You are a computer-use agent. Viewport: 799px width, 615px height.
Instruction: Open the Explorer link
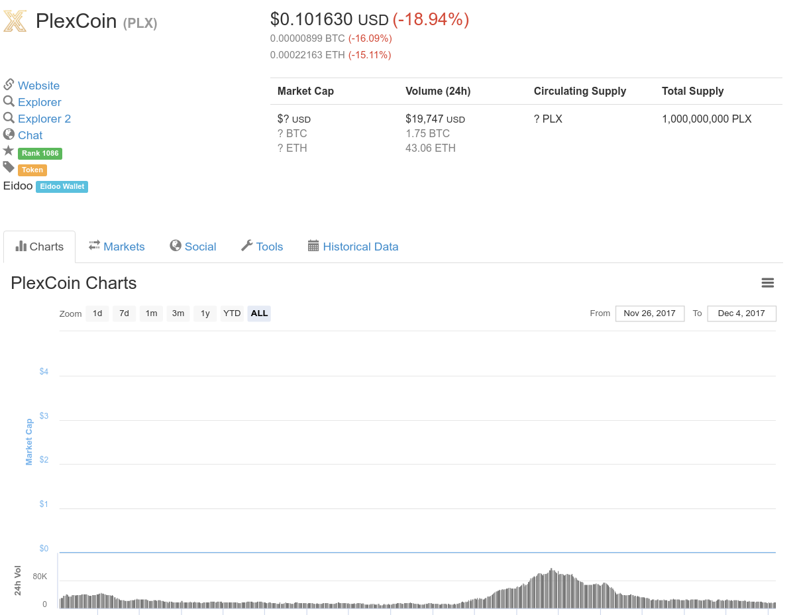tap(40, 102)
